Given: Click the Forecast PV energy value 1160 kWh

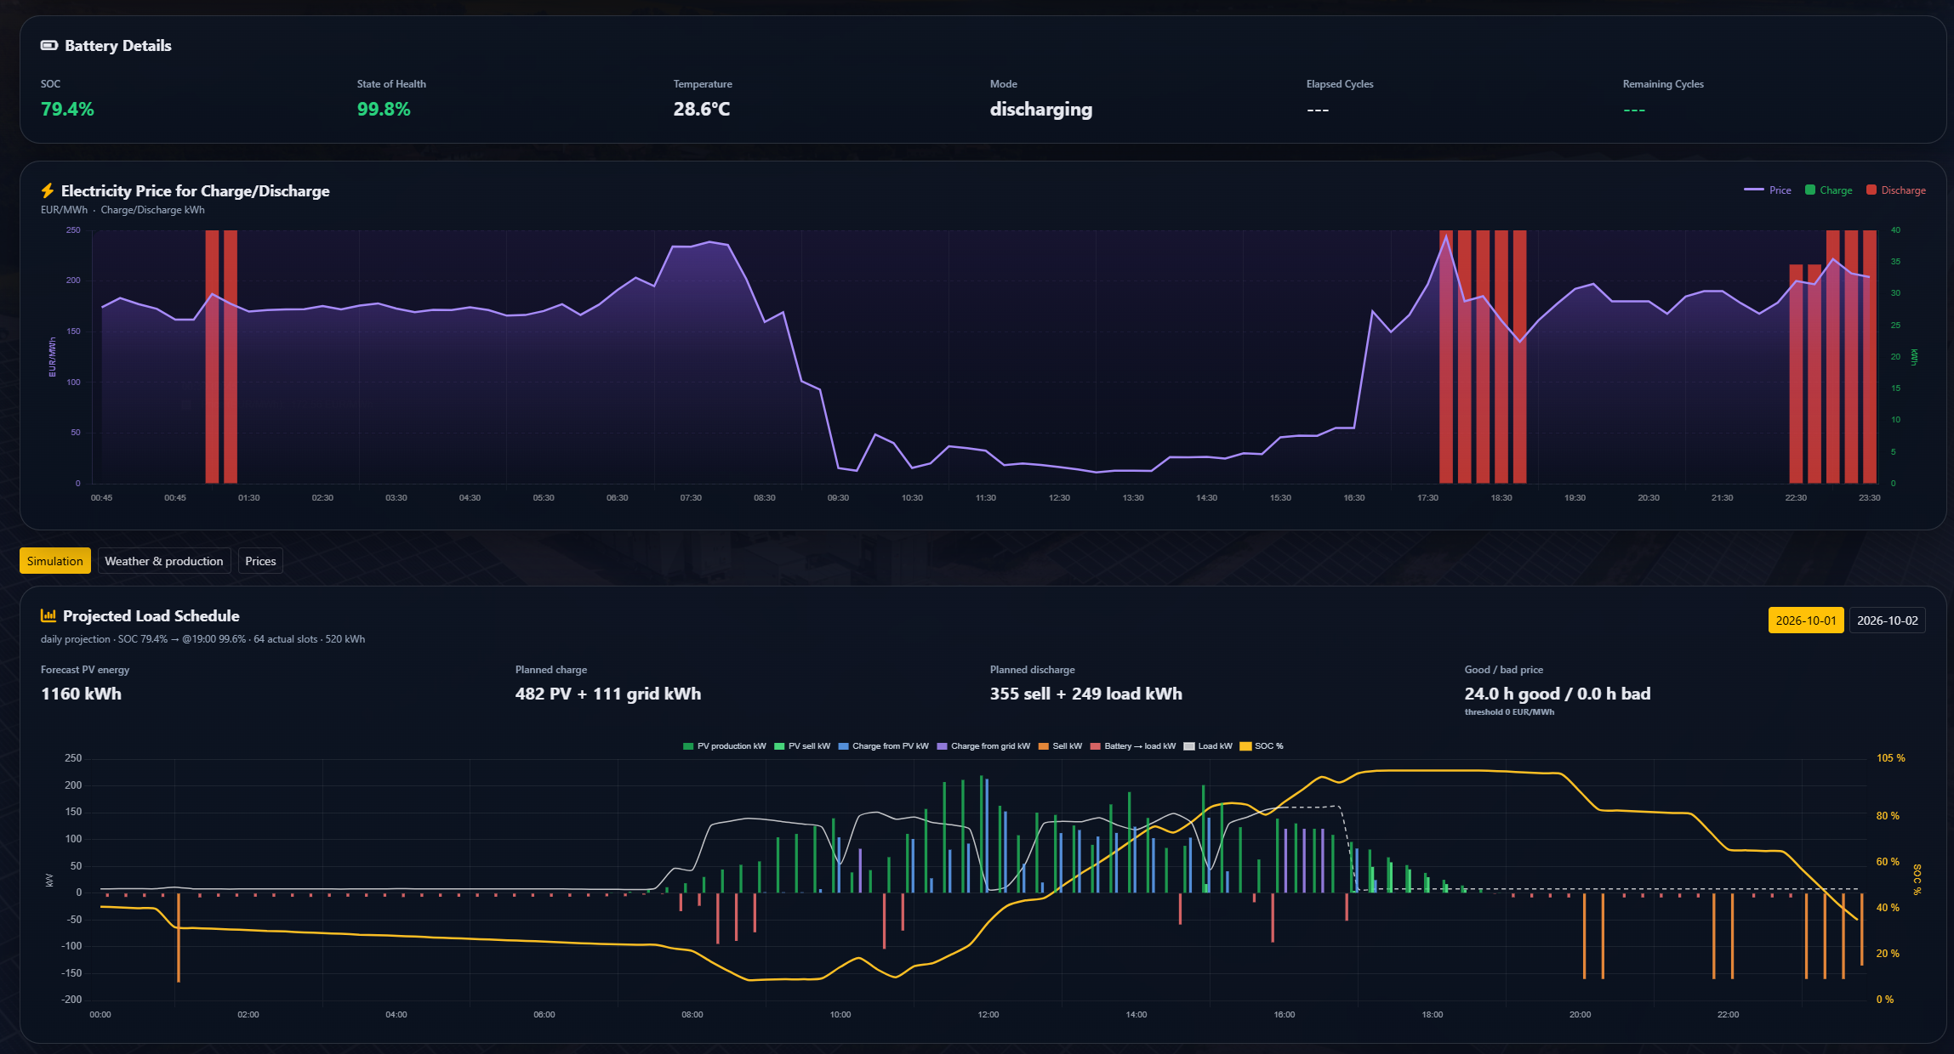Looking at the screenshot, I should pyautogui.click(x=82, y=694).
